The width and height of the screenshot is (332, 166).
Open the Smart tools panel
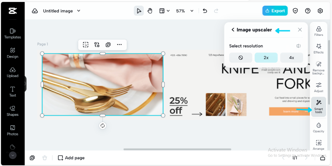click(319, 107)
